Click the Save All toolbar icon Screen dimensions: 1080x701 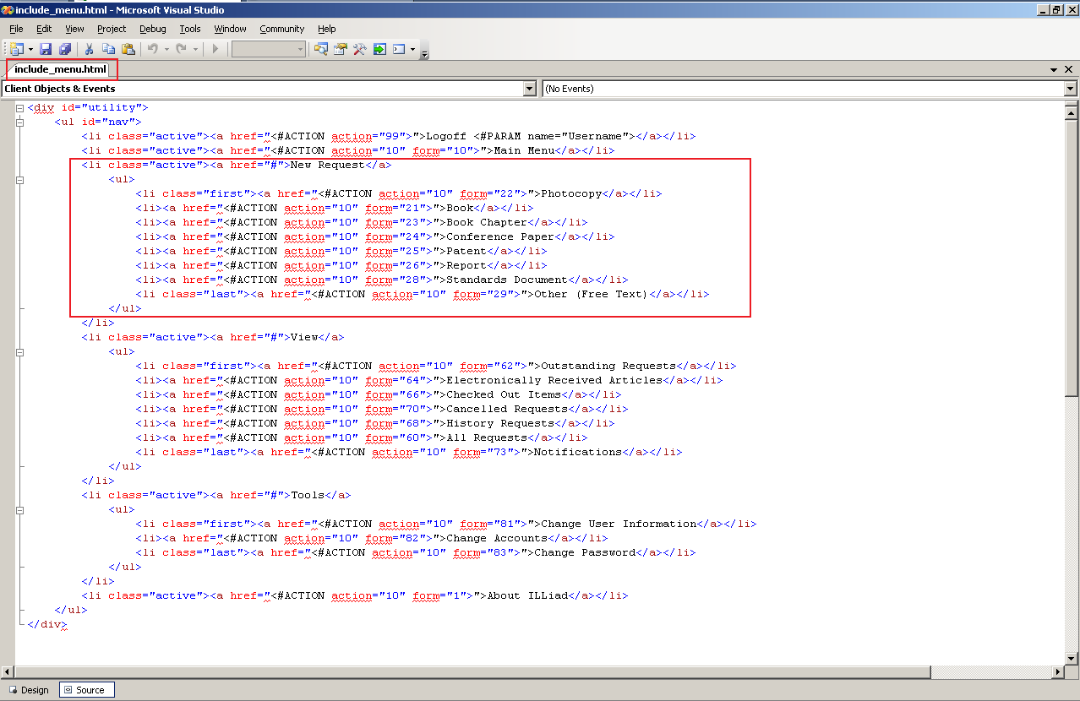click(x=65, y=49)
